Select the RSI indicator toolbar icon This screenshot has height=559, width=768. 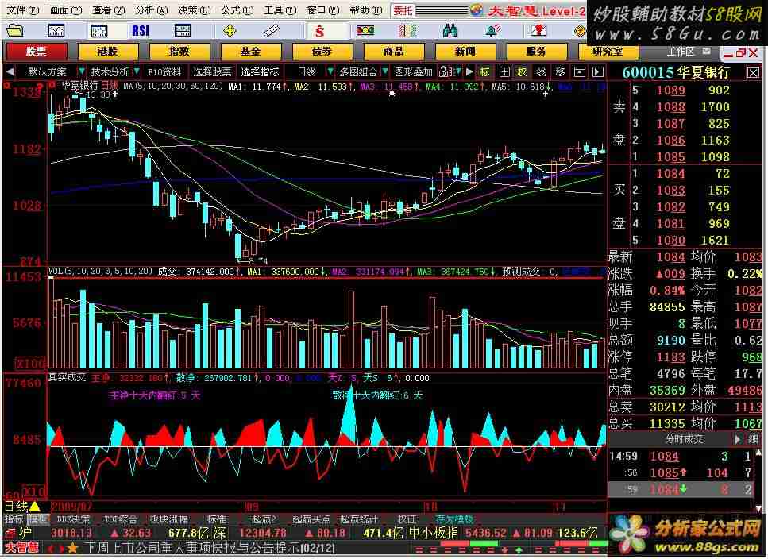click(141, 30)
